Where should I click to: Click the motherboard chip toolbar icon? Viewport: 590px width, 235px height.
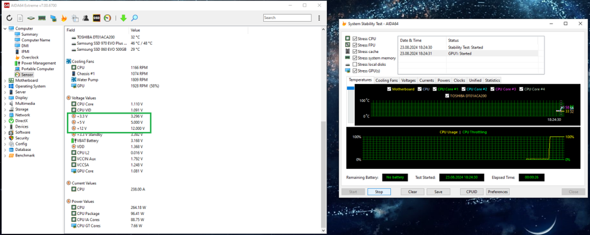coord(31,18)
